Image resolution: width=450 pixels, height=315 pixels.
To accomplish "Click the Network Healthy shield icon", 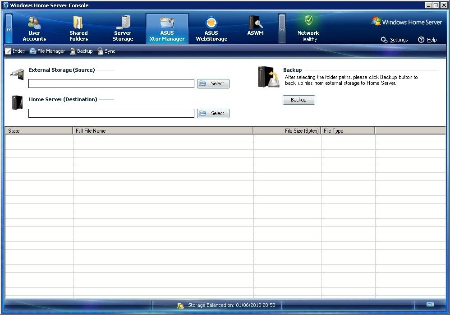I will point(309,20).
